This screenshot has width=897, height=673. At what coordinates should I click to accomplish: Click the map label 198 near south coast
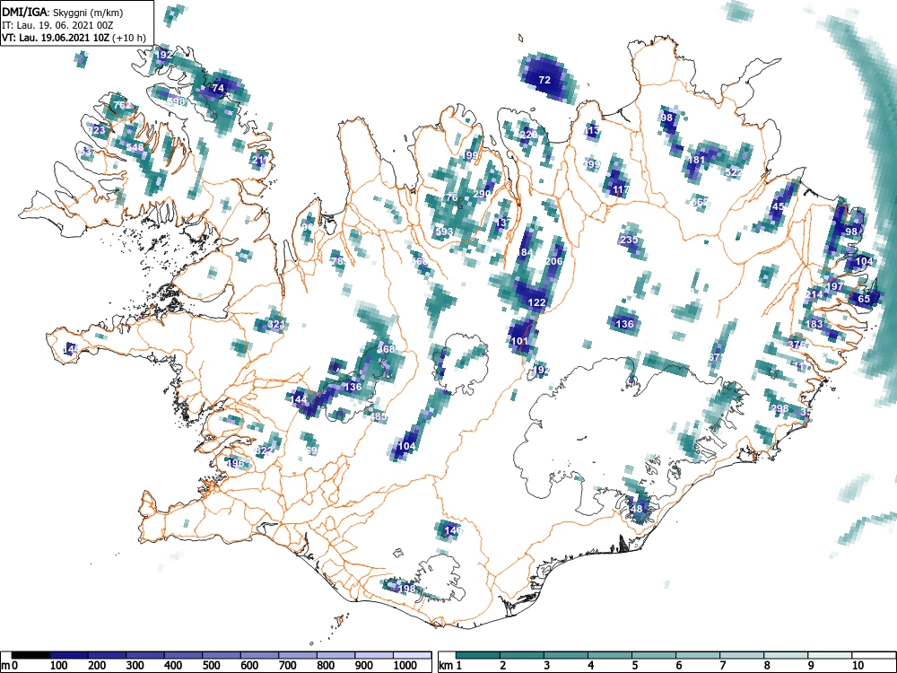click(x=406, y=589)
